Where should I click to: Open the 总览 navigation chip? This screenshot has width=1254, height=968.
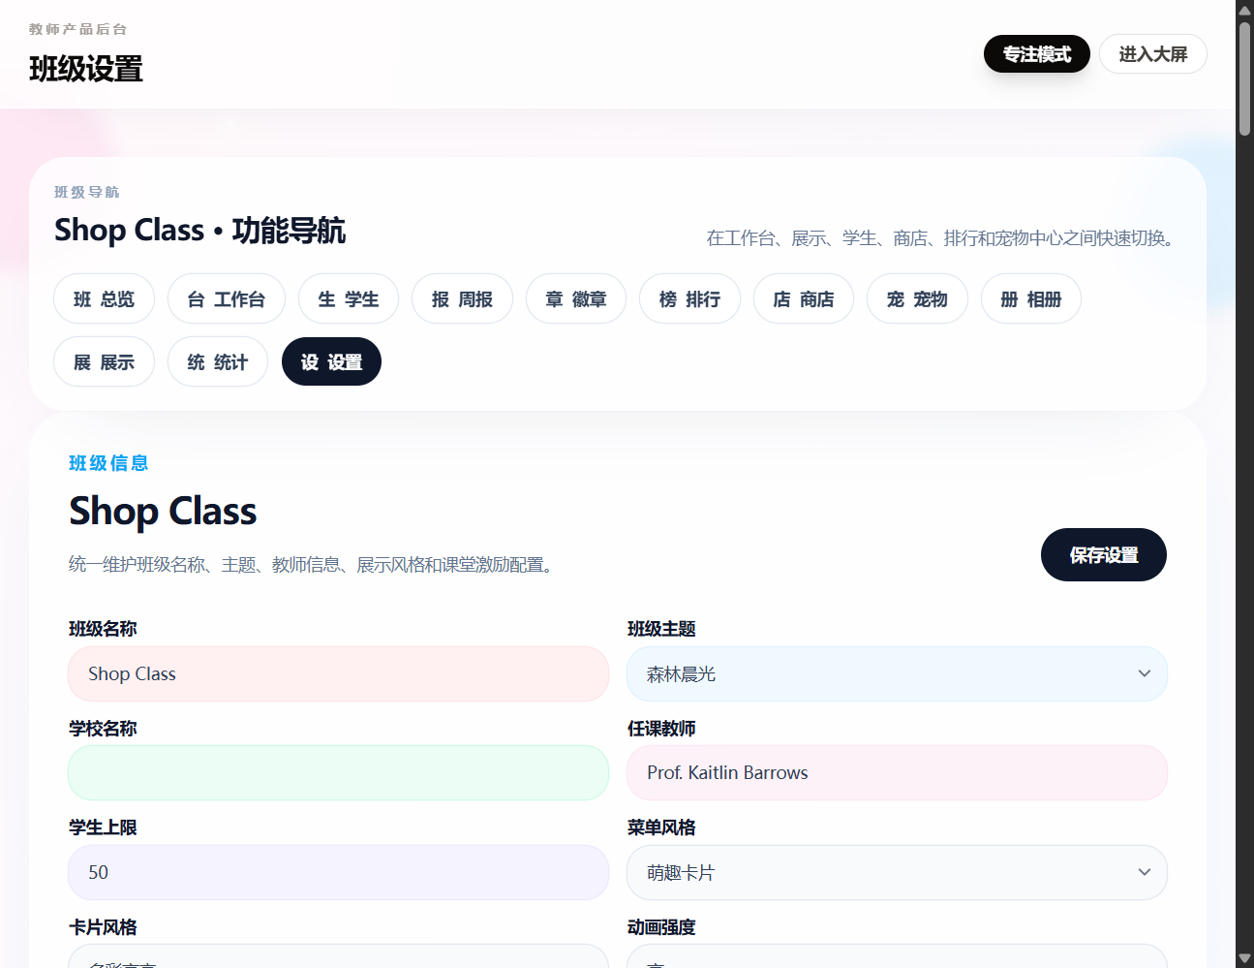coord(104,298)
